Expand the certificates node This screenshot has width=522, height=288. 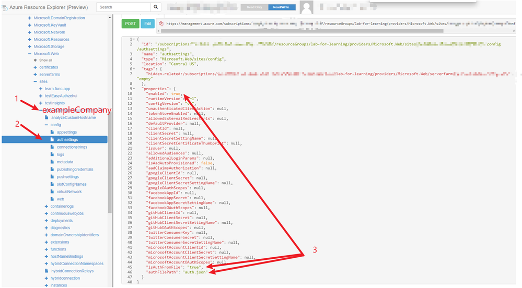coord(36,67)
